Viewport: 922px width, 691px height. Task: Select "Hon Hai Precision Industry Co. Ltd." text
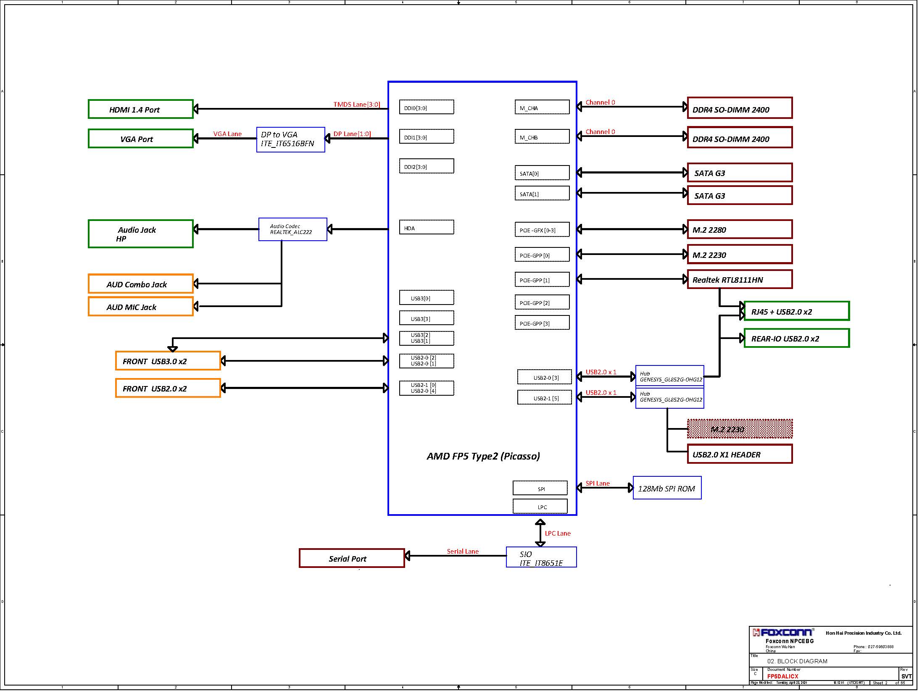[864, 633]
